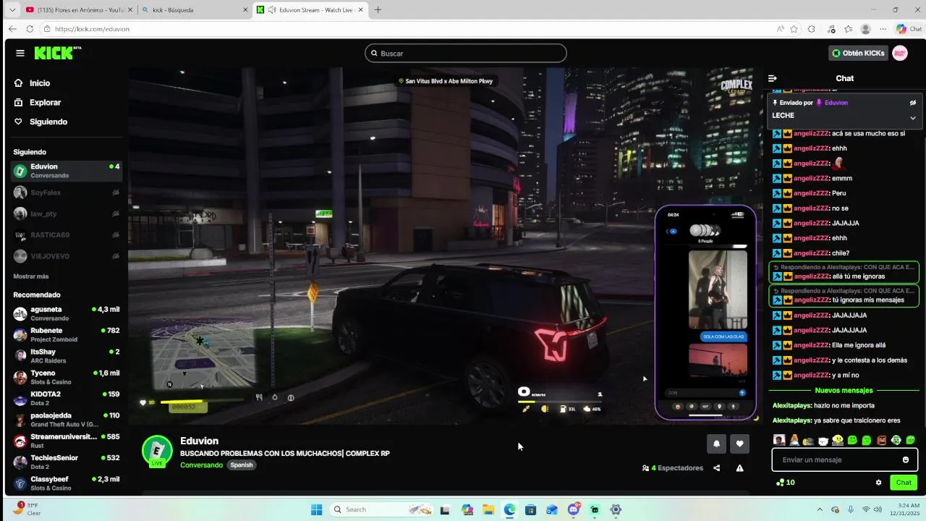Viewport: 926px width, 521px height.
Task: Click the Obtén KICKs button
Action: [858, 53]
